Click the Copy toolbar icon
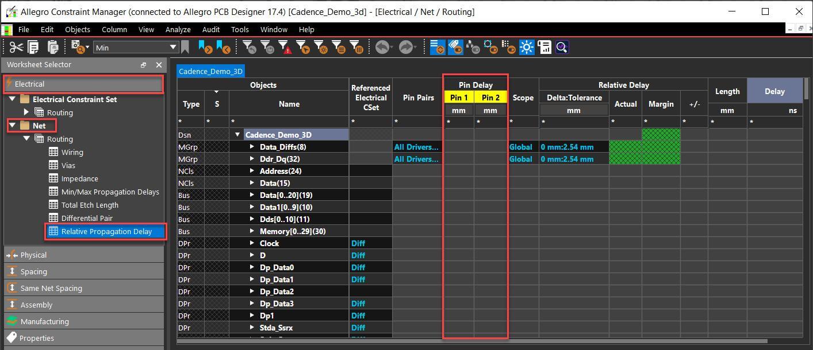This screenshot has height=350, width=813. (x=33, y=47)
